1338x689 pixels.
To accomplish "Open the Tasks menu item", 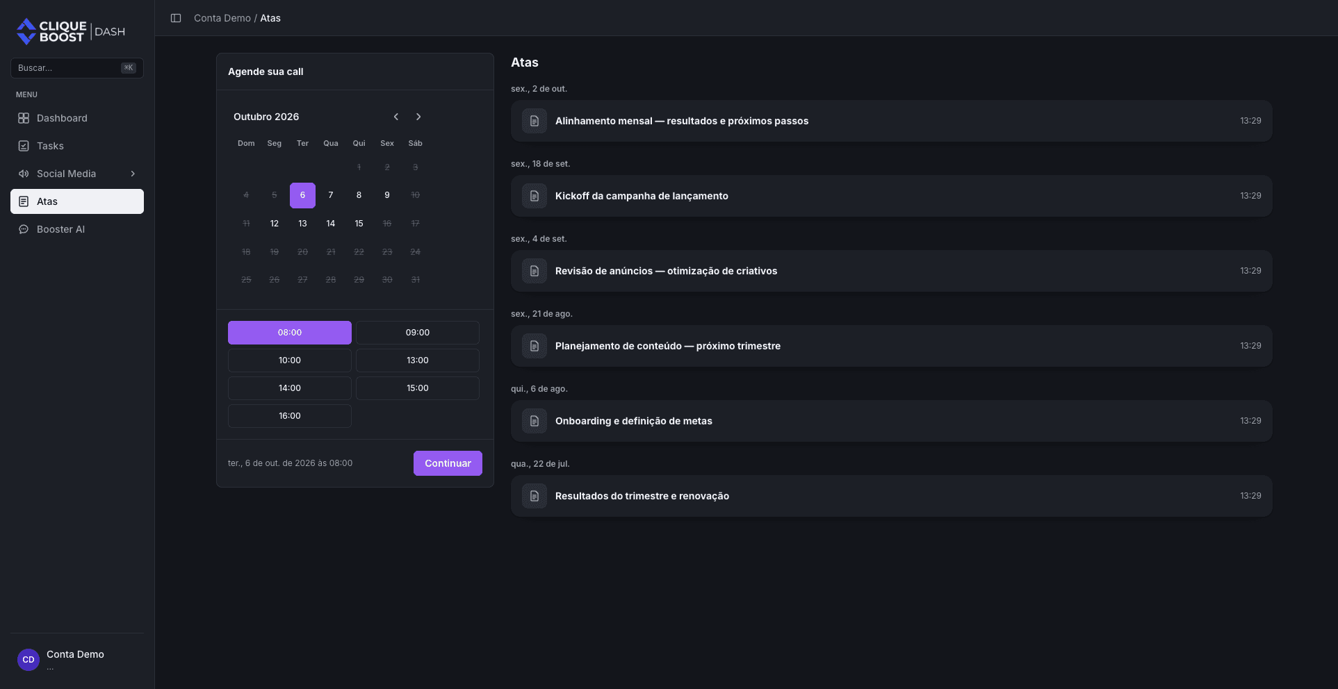I will click(x=77, y=146).
